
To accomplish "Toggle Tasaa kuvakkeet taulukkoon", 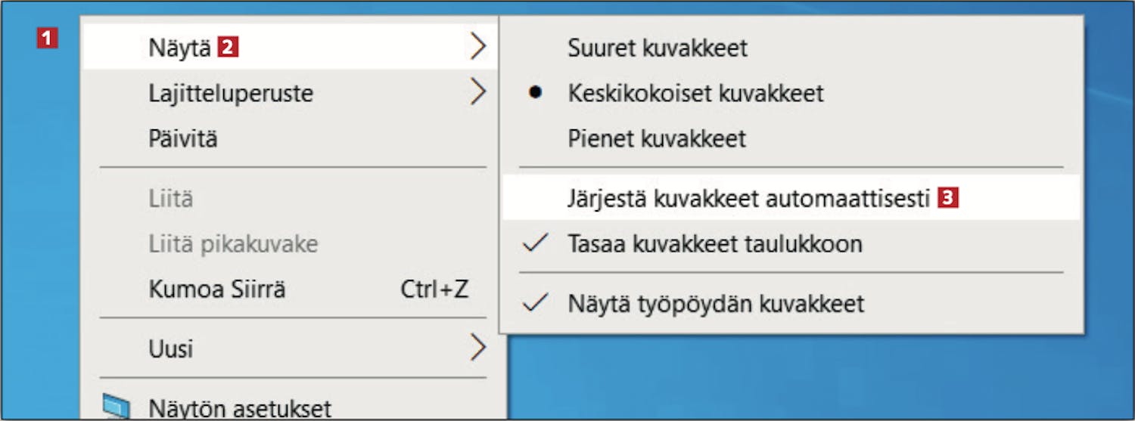I will pos(714,244).
